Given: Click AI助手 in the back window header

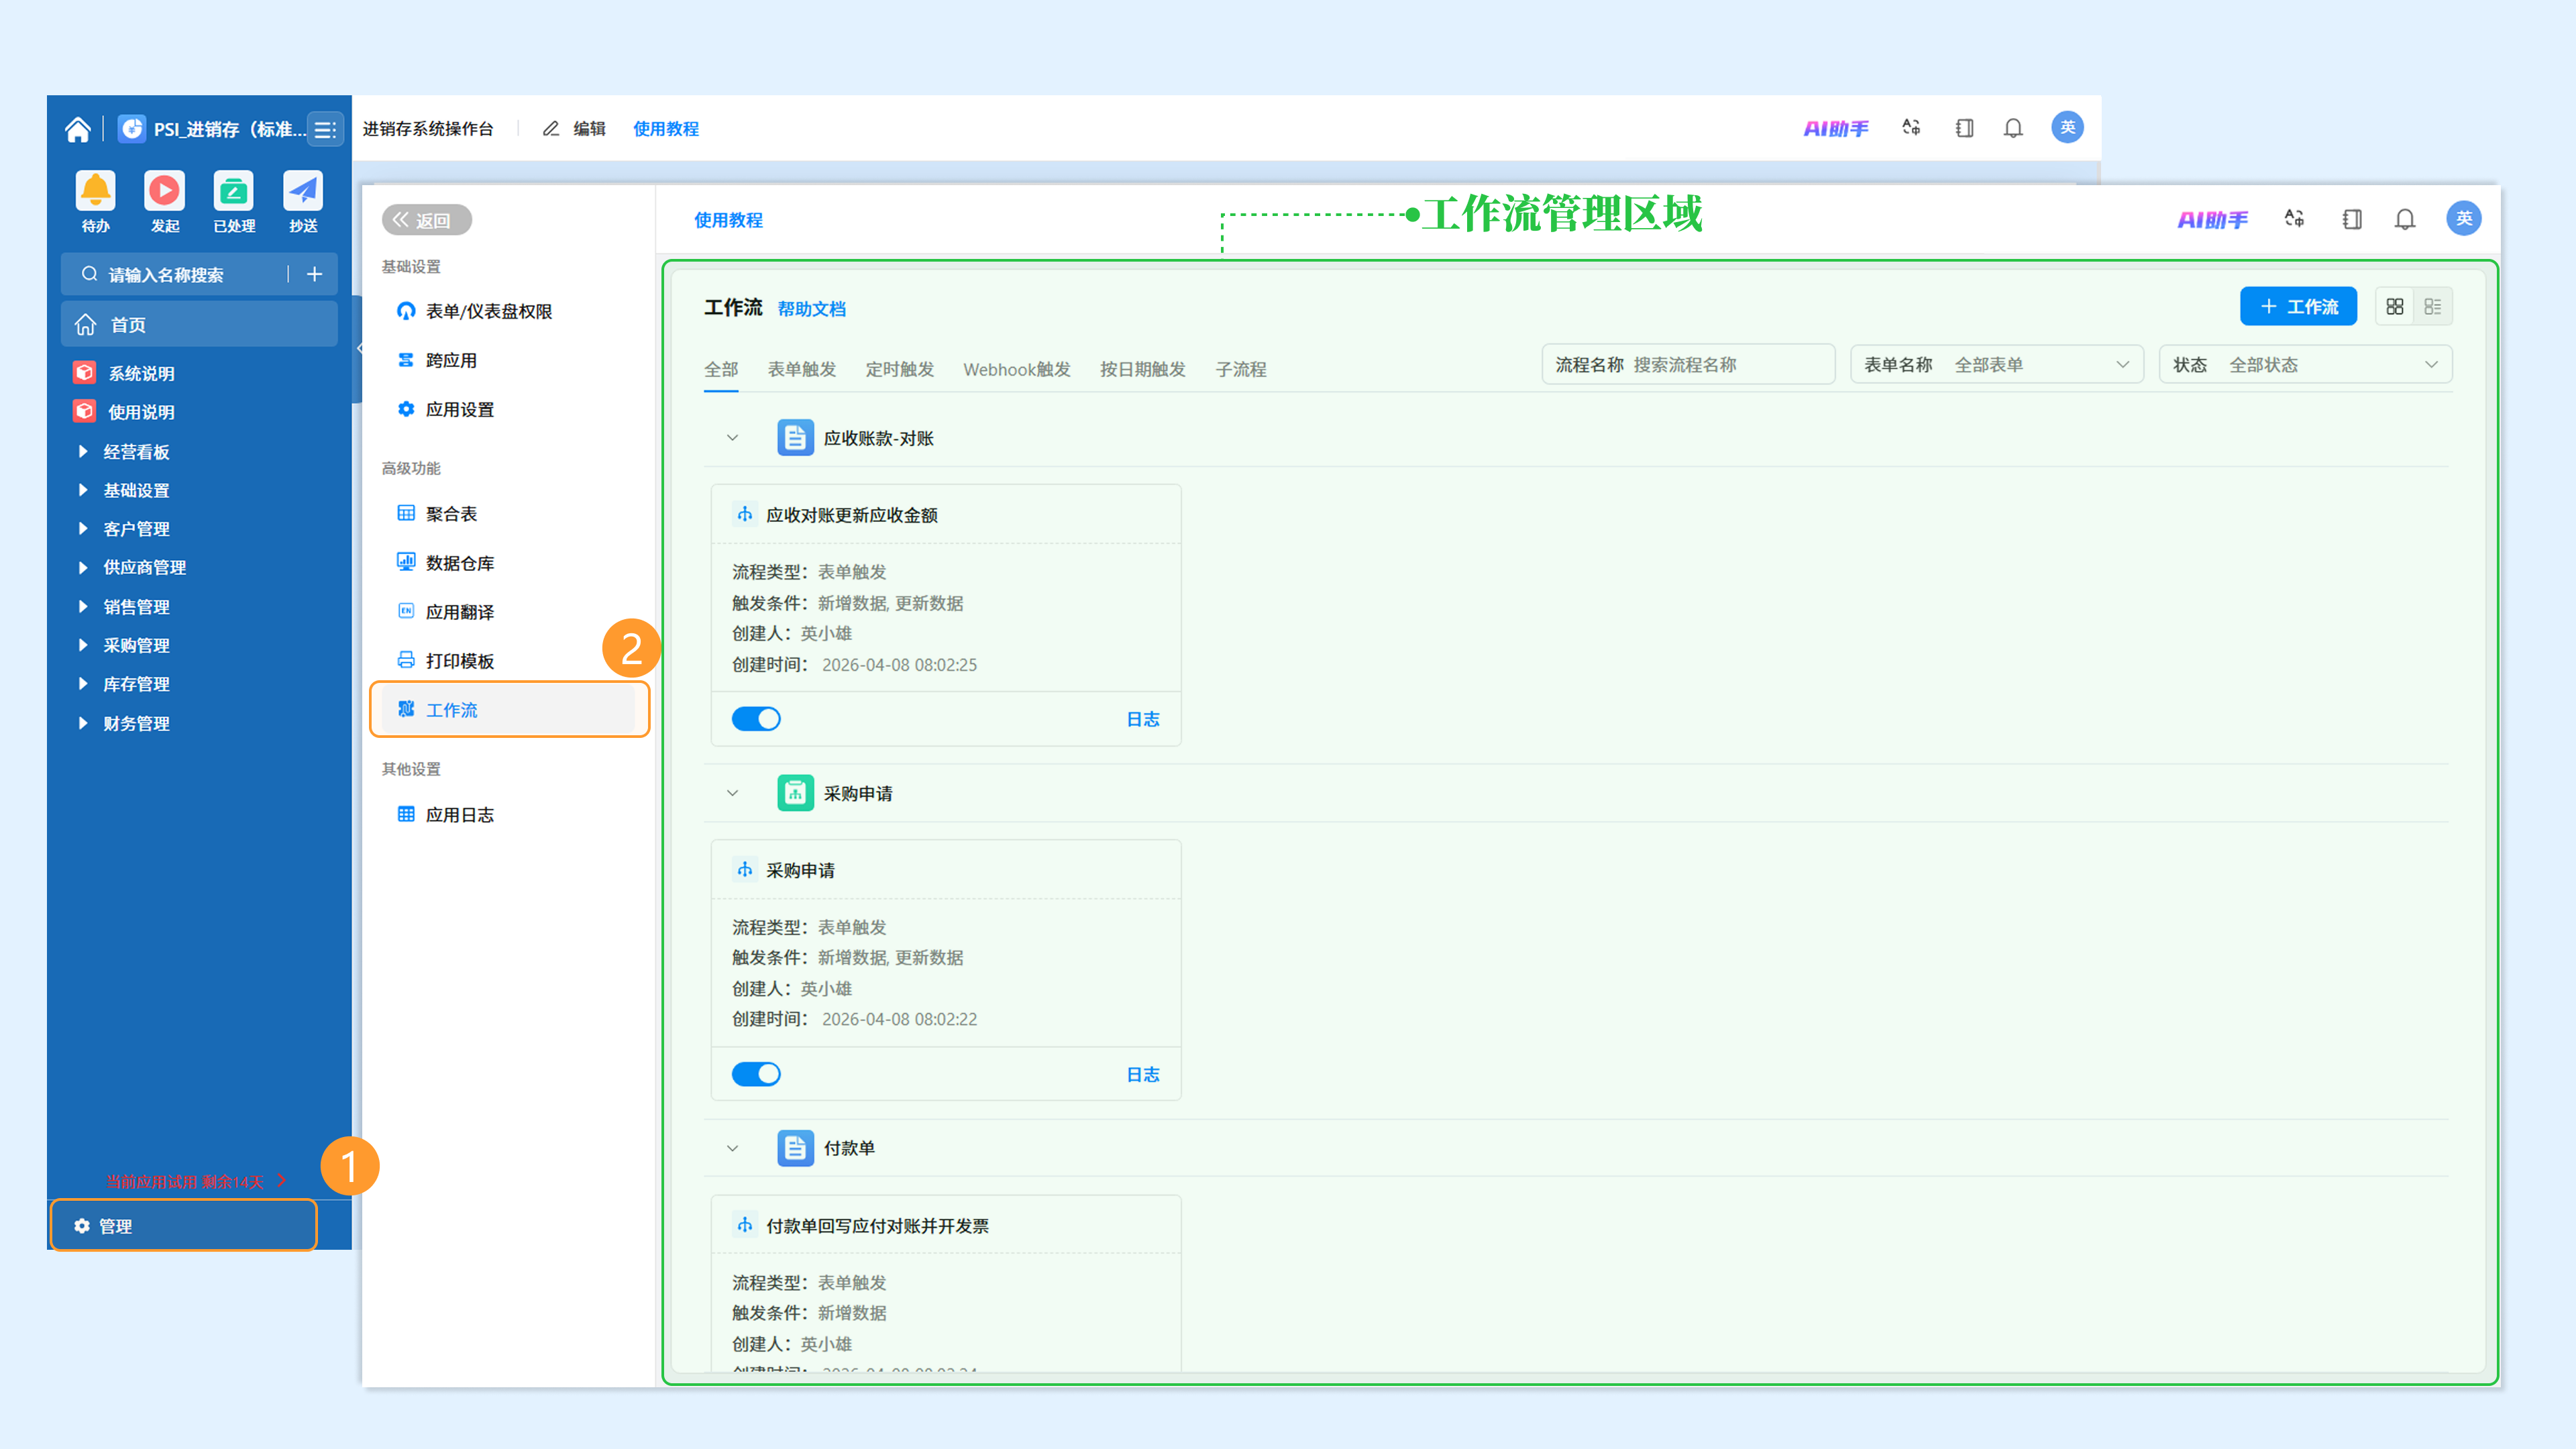Looking at the screenshot, I should 1835,128.
